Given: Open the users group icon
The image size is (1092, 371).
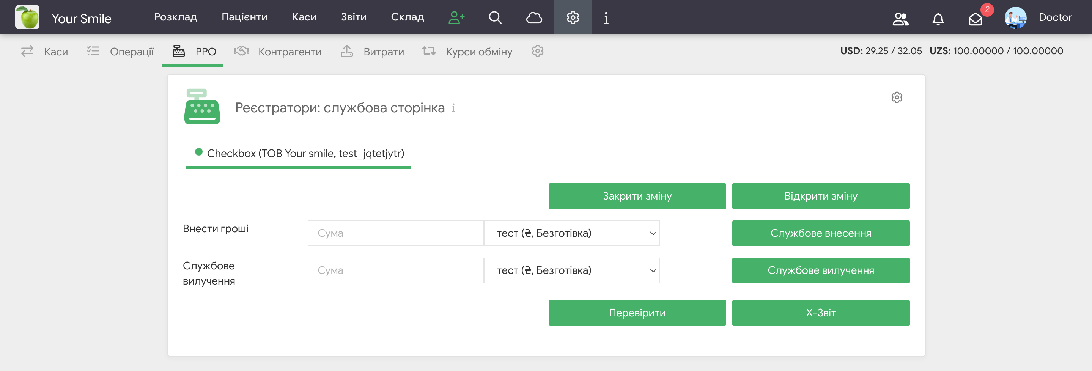Looking at the screenshot, I should pos(900,19).
